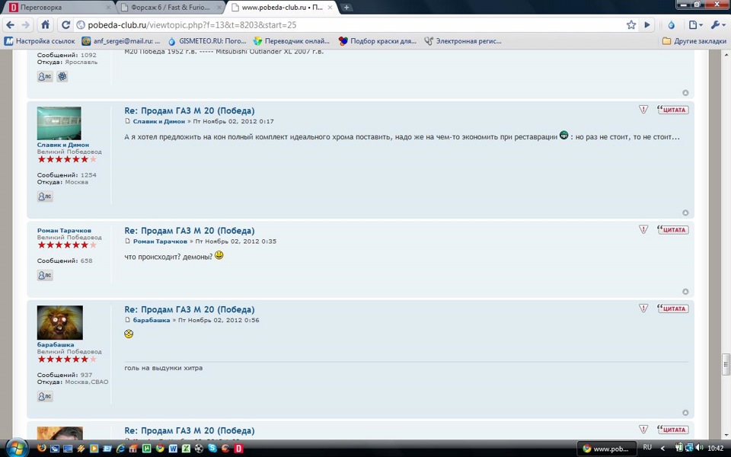Jump to top from барабашка's post
Image resolution: width=731 pixels, height=457 pixels.
[685, 413]
